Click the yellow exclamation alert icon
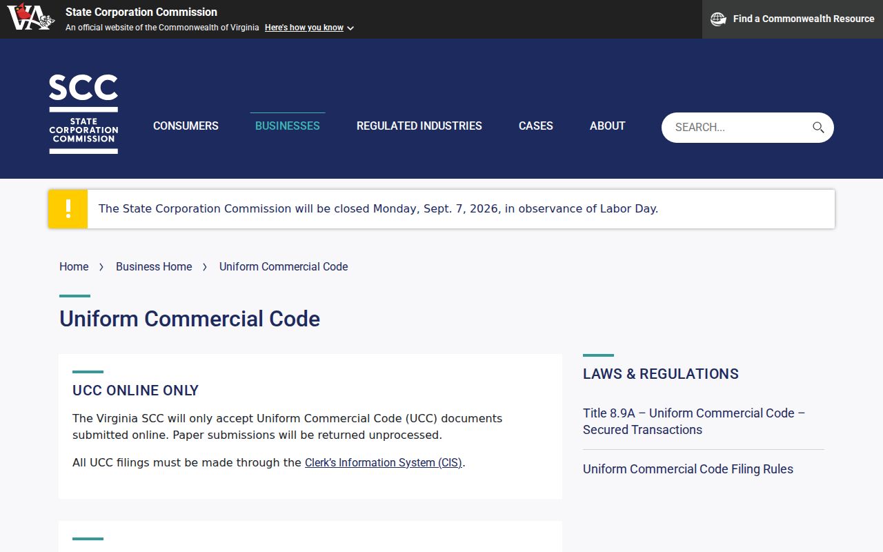 pyautogui.click(x=68, y=208)
